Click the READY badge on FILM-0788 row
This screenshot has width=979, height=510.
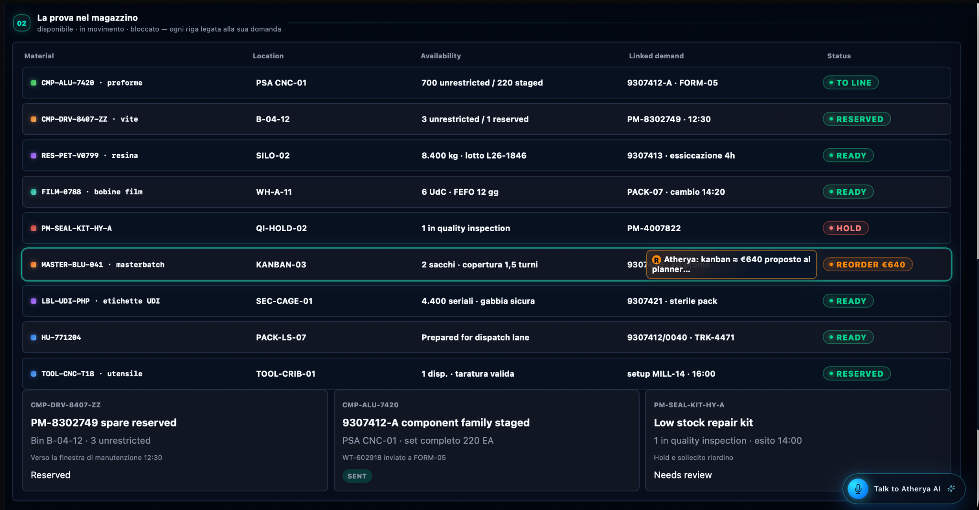point(848,192)
